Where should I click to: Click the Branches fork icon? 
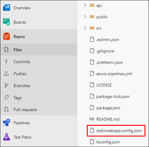6,85
